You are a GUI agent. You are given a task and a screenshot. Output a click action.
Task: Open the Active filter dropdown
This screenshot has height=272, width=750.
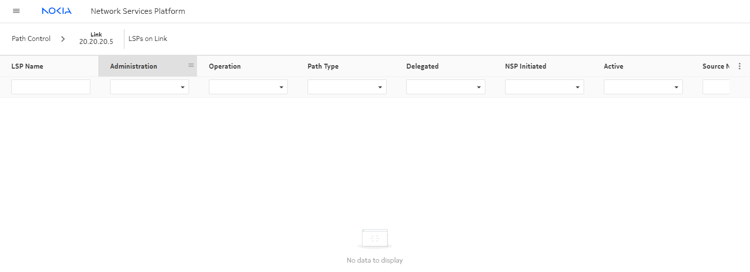coord(643,87)
